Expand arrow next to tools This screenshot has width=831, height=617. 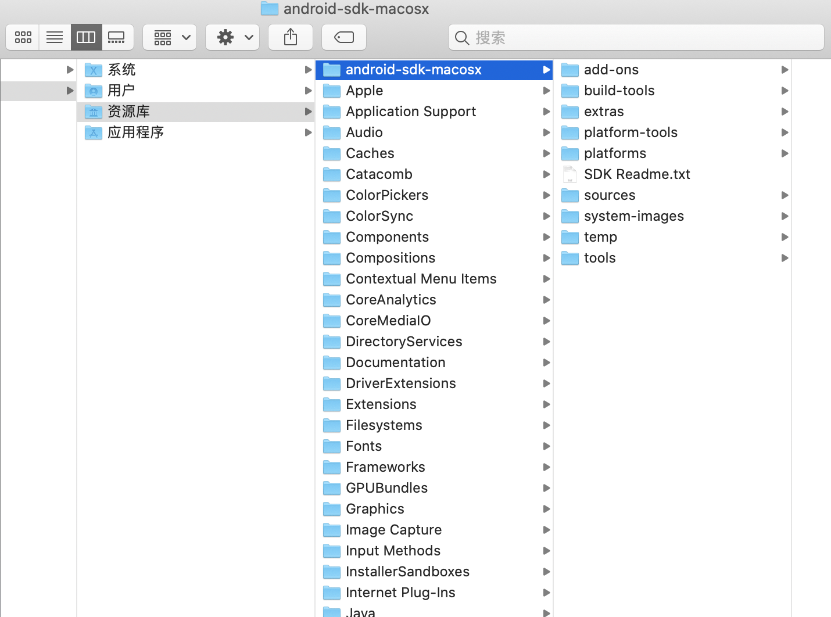coord(785,258)
